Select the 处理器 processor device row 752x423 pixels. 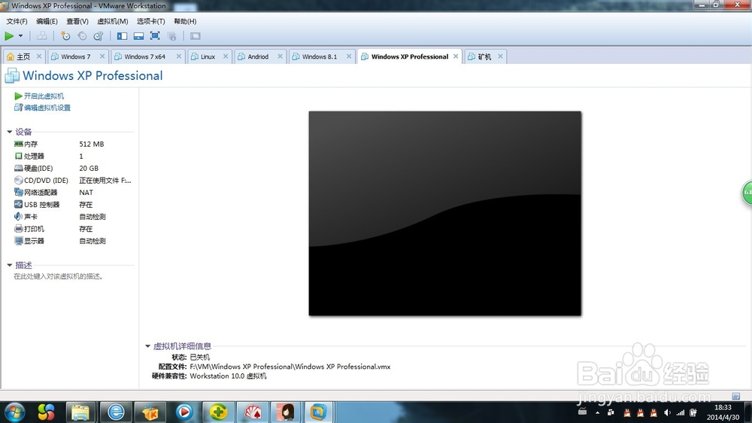click(73, 156)
